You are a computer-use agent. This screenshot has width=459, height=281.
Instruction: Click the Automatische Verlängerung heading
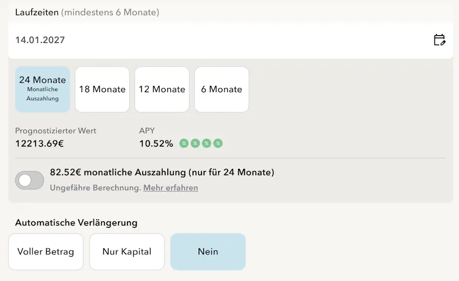click(x=76, y=223)
